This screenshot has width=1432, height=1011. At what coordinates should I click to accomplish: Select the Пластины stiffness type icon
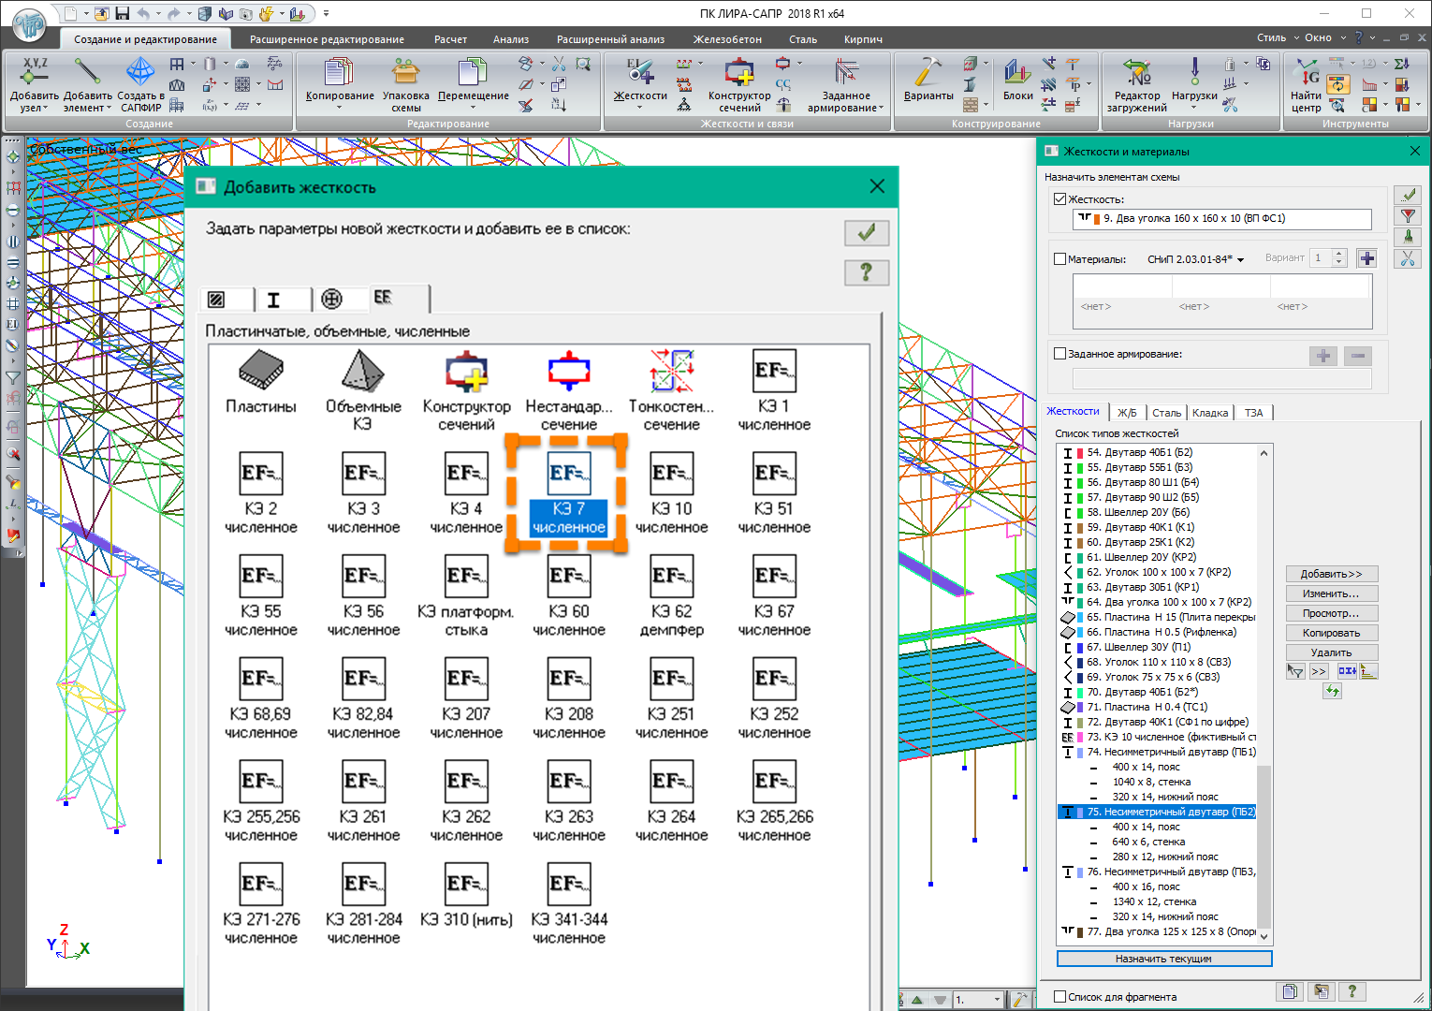261,372
